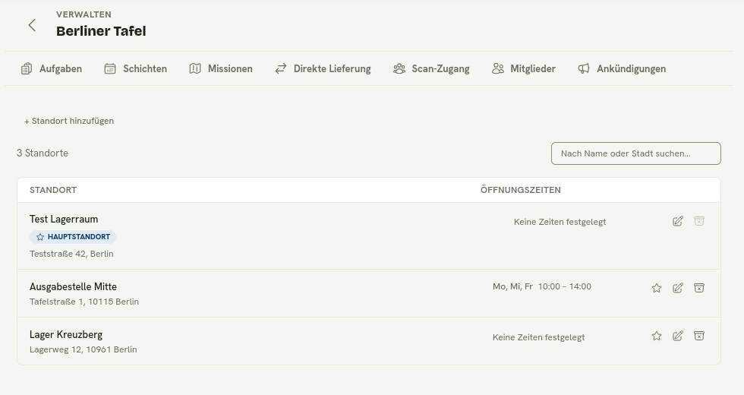Click hours 'Mo, Mi, Fr 10:00 – 14:00'
Screen dimensions: 744x395
tap(542, 287)
